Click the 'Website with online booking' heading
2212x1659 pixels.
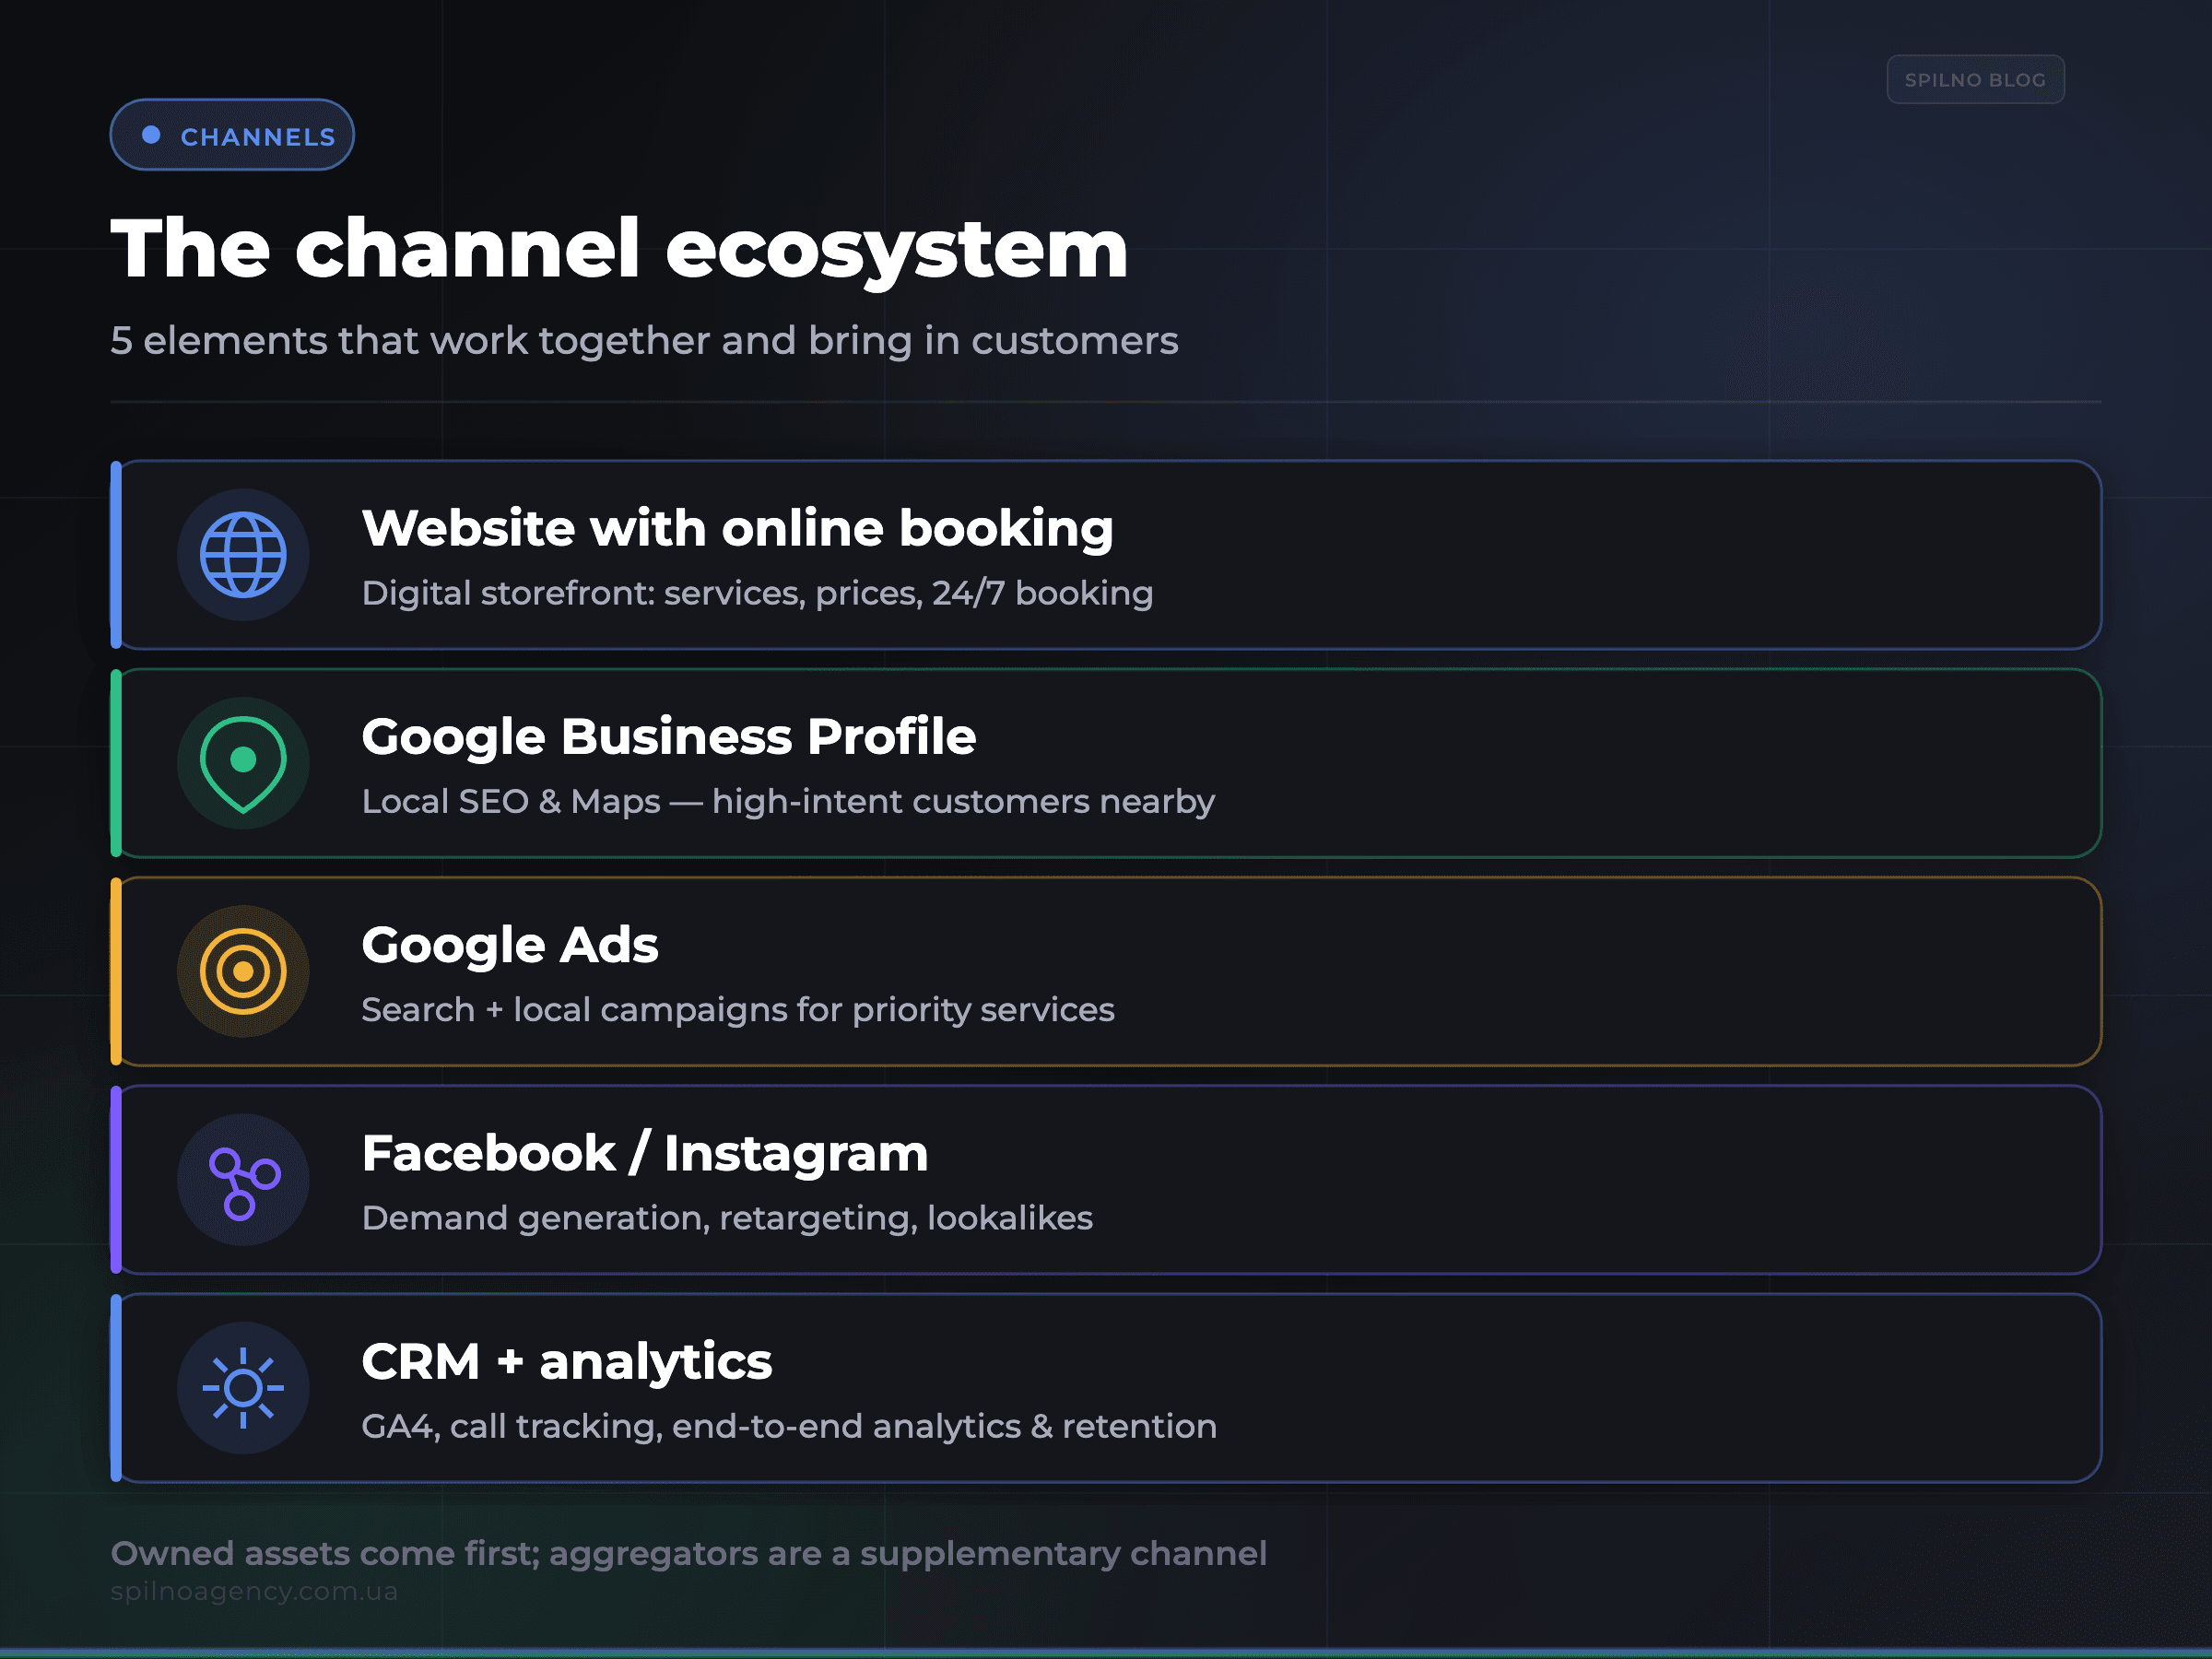pos(737,528)
